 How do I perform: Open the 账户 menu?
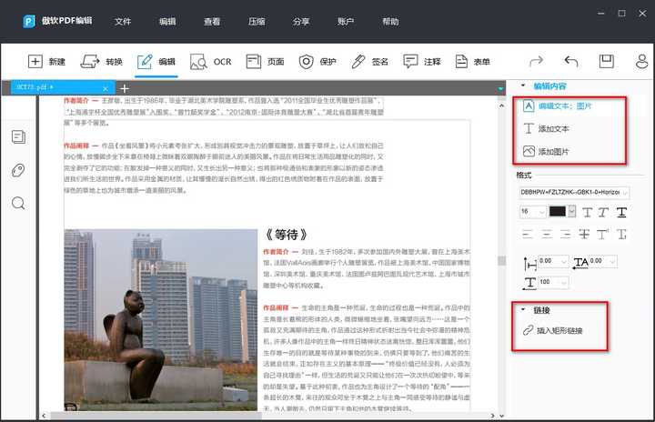(346, 21)
